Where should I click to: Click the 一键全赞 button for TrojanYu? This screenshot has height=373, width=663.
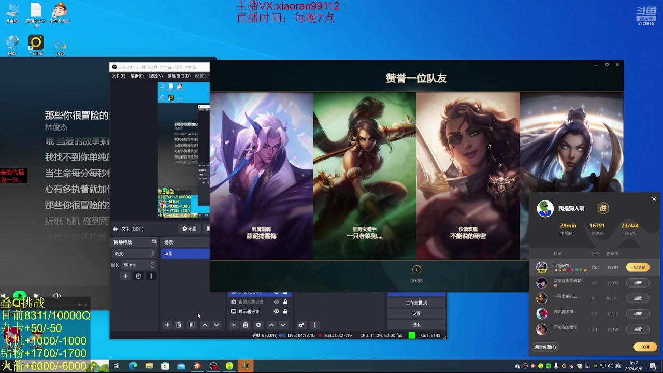pos(638,267)
